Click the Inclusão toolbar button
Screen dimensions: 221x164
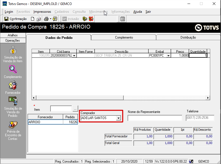71,19
